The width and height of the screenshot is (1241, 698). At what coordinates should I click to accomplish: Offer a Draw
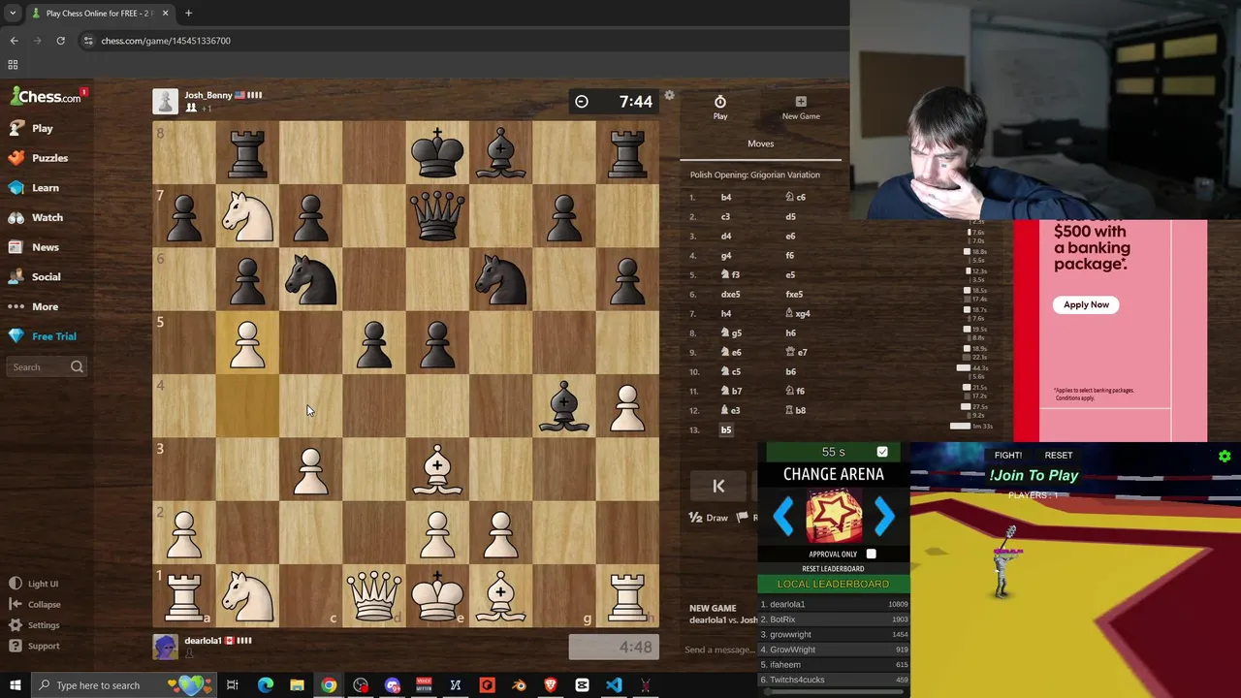point(709,518)
